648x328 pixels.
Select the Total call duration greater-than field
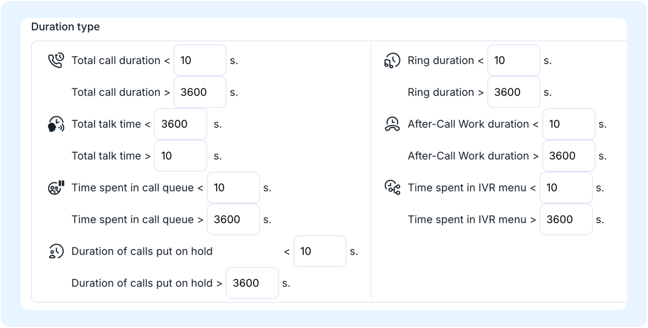(x=200, y=92)
